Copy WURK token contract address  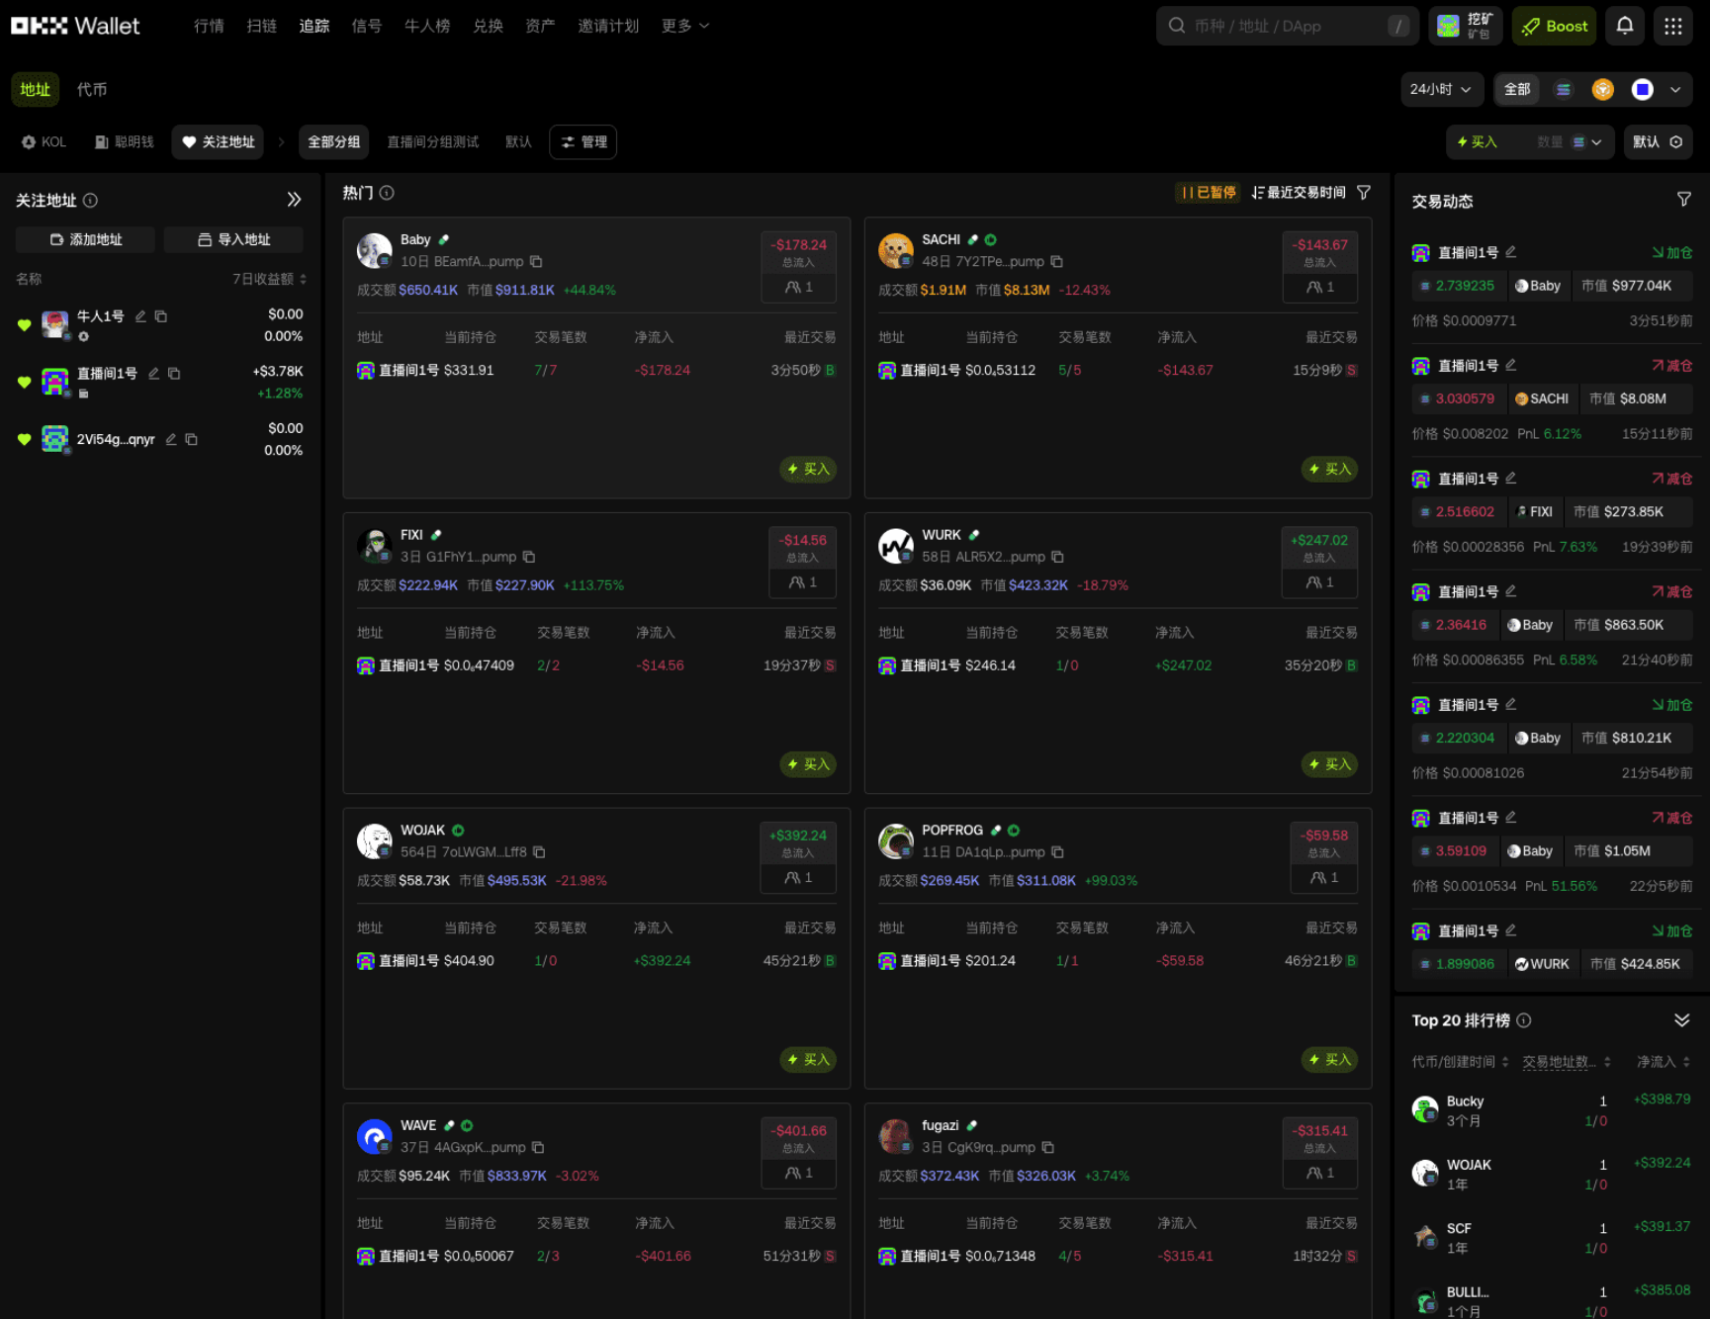1057,557
